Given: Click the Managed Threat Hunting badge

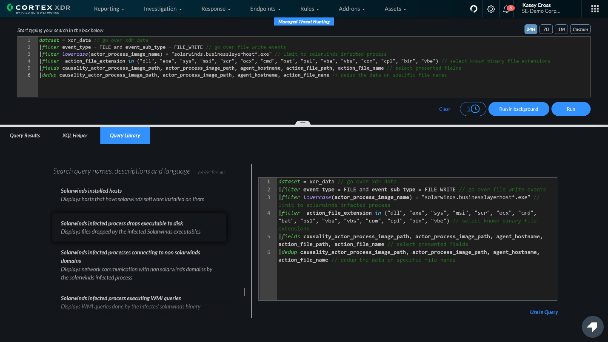Looking at the screenshot, I should tap(304, 22).
